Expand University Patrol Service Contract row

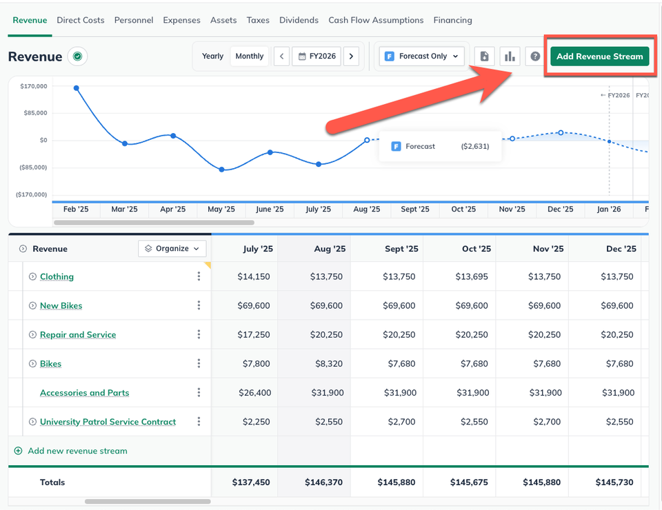coord(32,422)
